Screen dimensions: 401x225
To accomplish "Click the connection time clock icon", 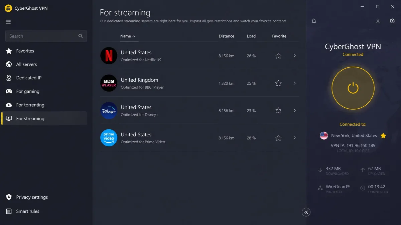I will [x=363, y=188].
